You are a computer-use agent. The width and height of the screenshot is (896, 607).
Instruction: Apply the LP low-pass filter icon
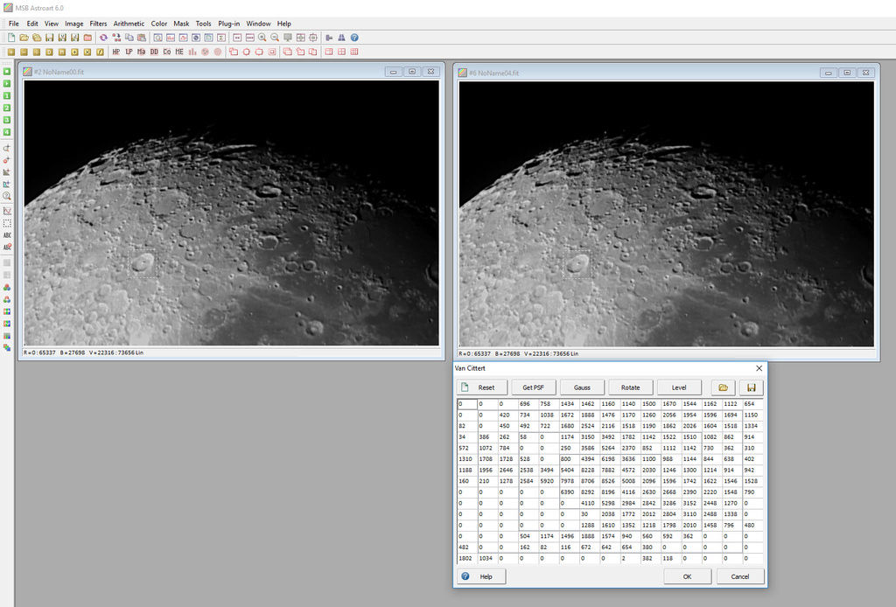[x=129, y=52]
